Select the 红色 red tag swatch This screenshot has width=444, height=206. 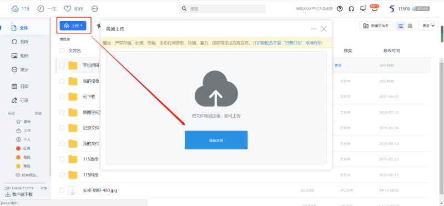click(18, 148)
